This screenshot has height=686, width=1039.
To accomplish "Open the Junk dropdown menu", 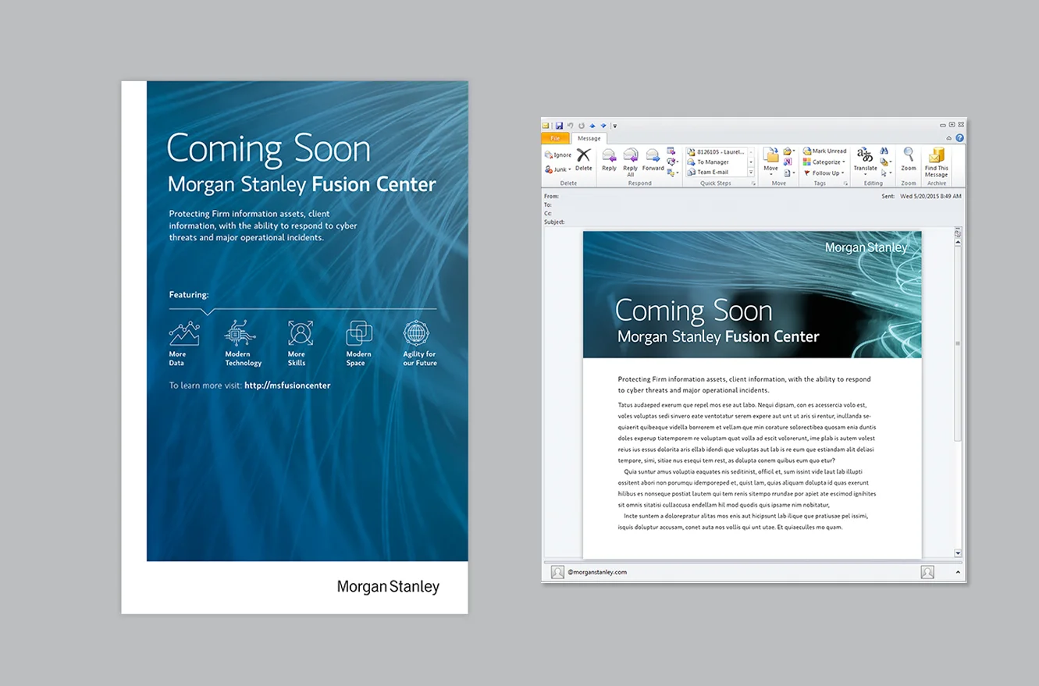I will [558, 169].
